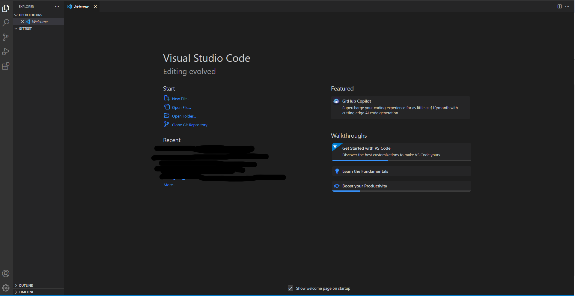Open the Explorer view in activity bar

[6, 8]
